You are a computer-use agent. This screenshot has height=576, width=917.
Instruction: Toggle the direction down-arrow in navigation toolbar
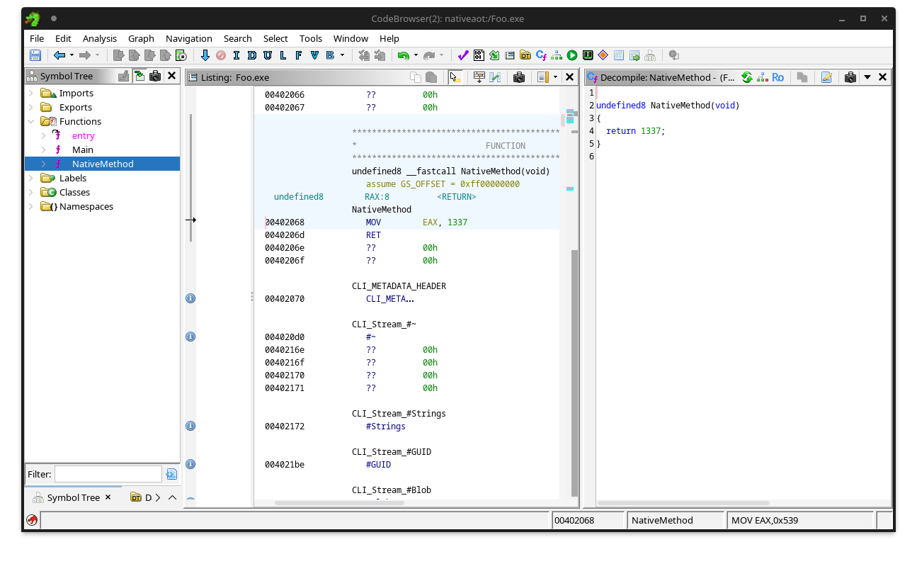205,55
